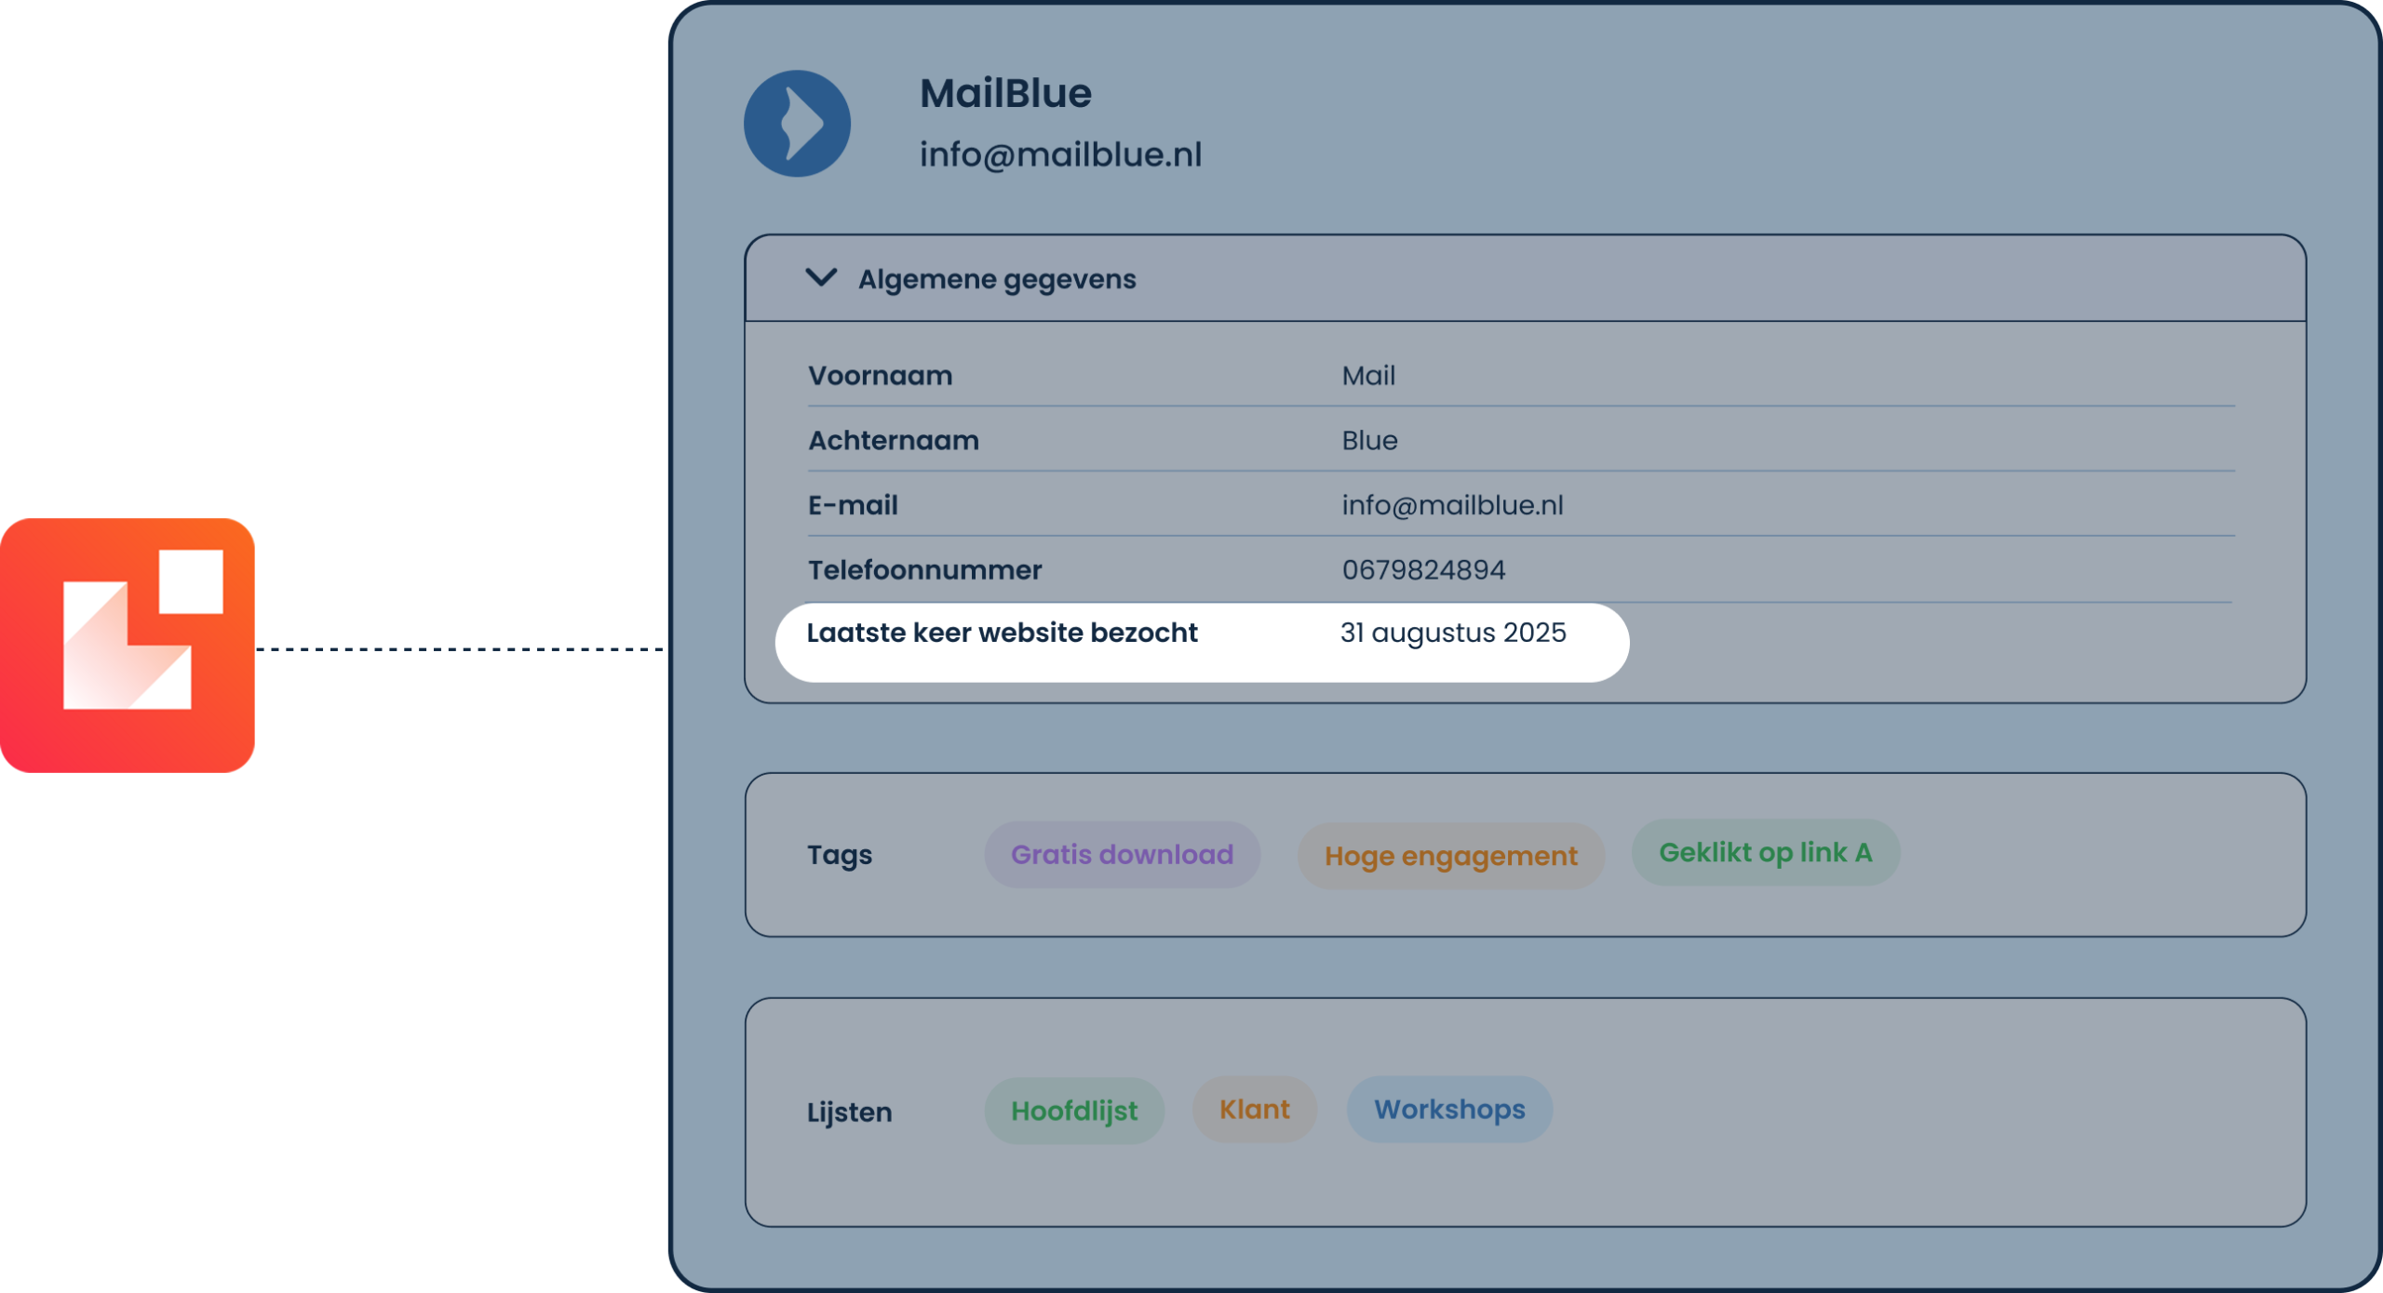The width and height of the screenshot is (2383, 1293).
Task: Click the info@mailblue.nl address under the contact name
Action: [1060, 154]
